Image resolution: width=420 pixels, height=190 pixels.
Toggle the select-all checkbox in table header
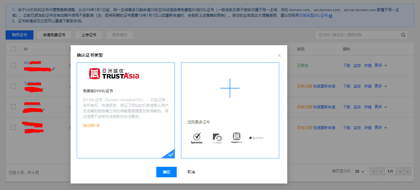click(13, 49)
